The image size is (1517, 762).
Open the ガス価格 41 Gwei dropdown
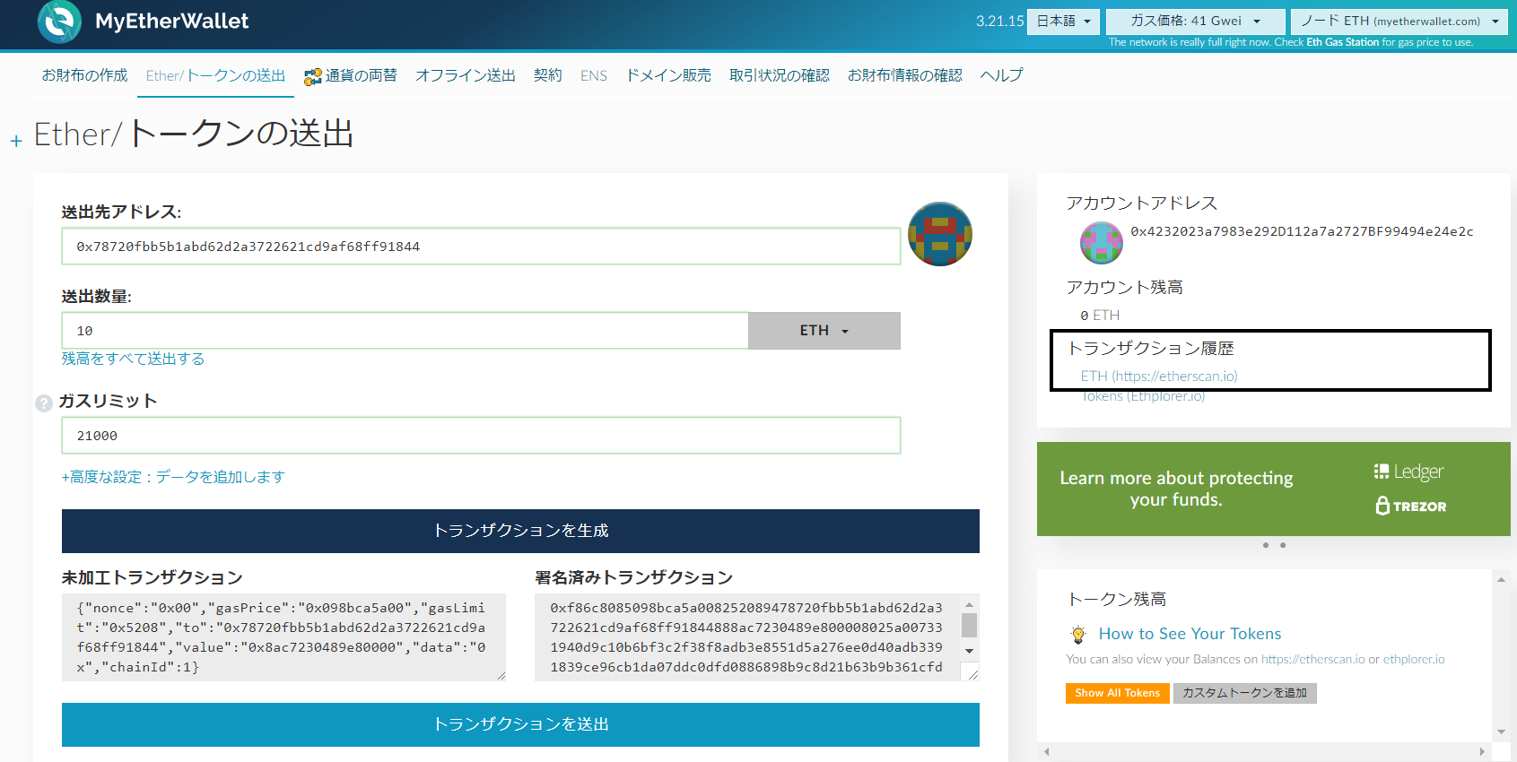pyautogui.click(x=1195, y=21)
